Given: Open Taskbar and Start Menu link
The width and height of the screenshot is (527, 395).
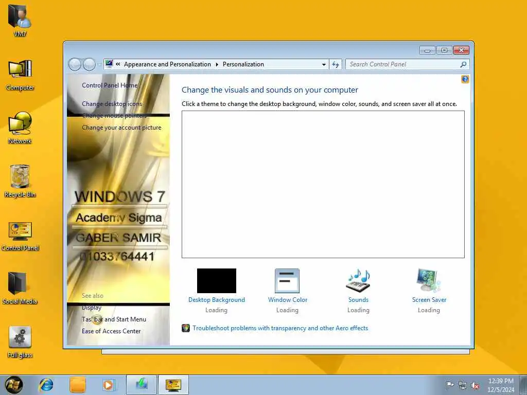Looking at the screenshot, I should (114, 319).
